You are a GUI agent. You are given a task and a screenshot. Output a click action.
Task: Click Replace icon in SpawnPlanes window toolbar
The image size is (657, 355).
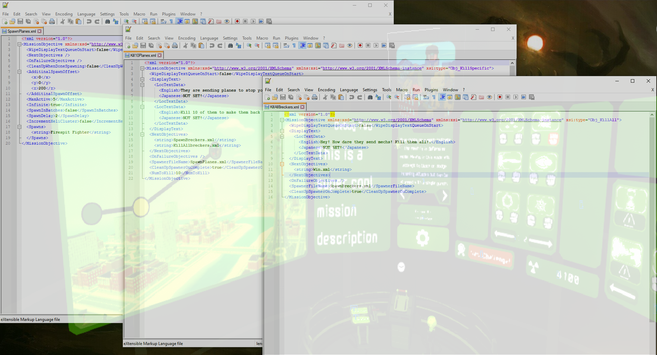pos(116,21)
